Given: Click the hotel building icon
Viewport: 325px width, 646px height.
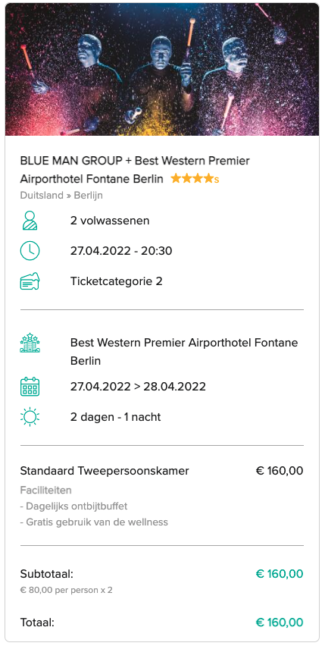Looking at the screenshot, I should (30, 343).
